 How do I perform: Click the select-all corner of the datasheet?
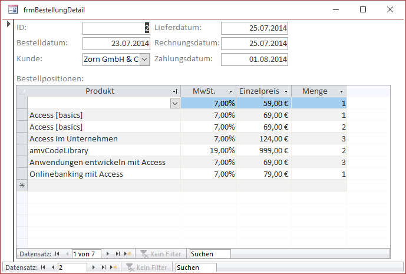pos(22,91)
